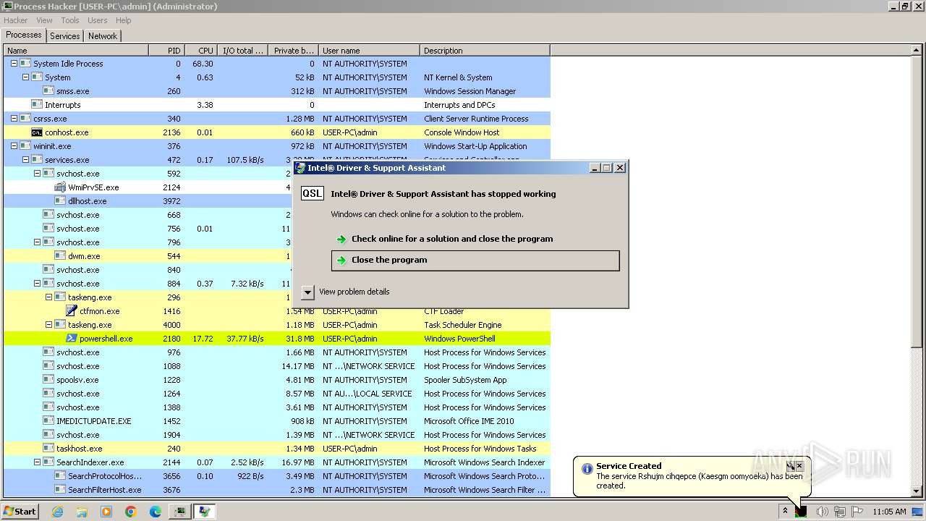Open File Explorer from taskbar
The image size is (926, 521).
[82, 512]
